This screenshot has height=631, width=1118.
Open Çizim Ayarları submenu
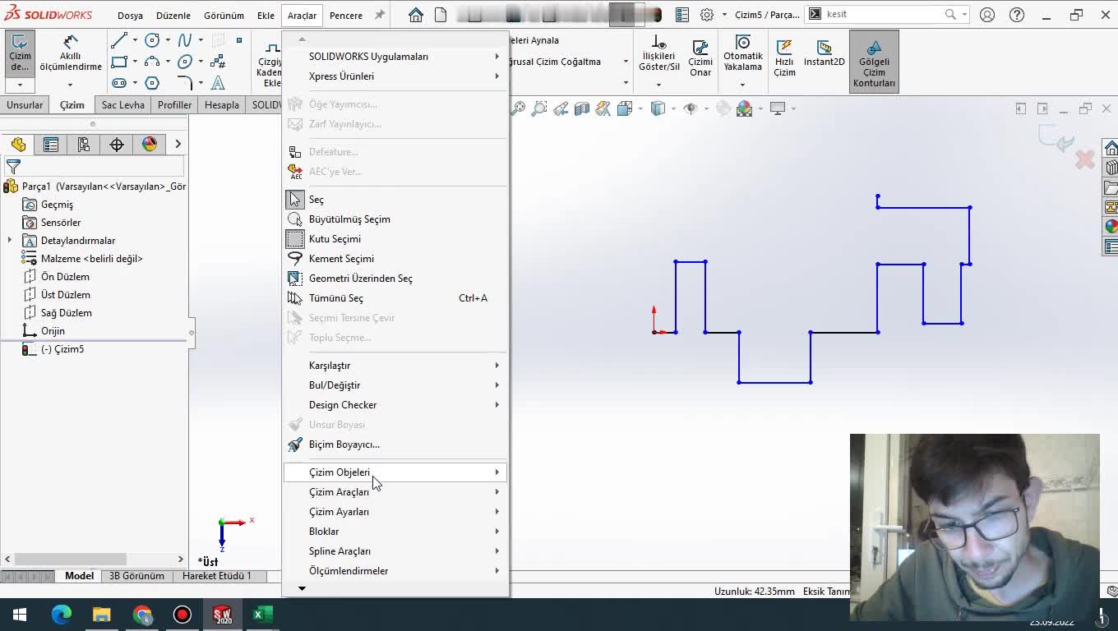tap(395, 512)
